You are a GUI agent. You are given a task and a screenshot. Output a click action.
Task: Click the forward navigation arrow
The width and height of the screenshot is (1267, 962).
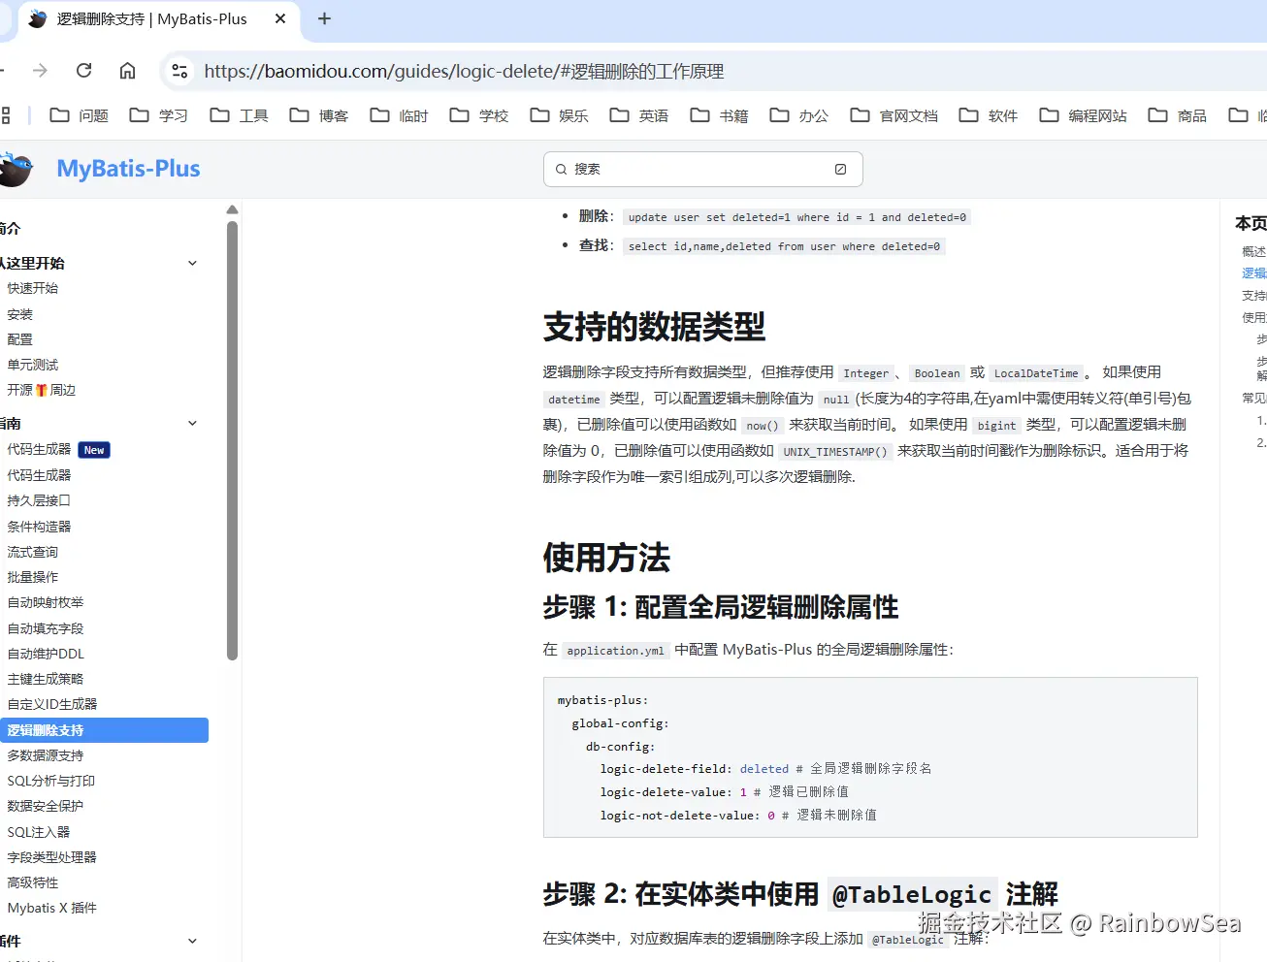(40, 71)
